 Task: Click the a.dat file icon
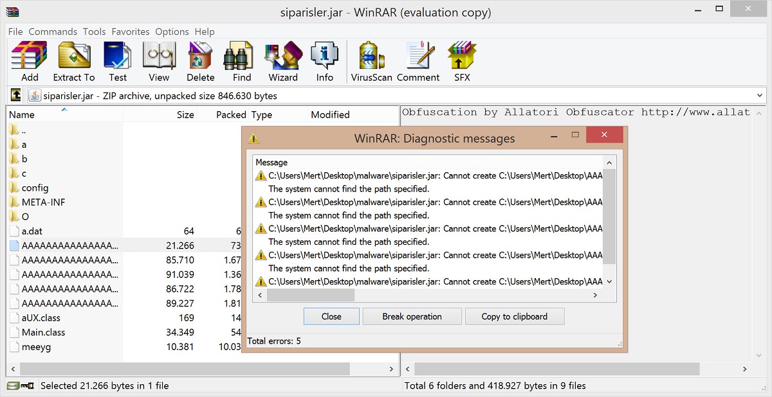(x=15, y=231)
